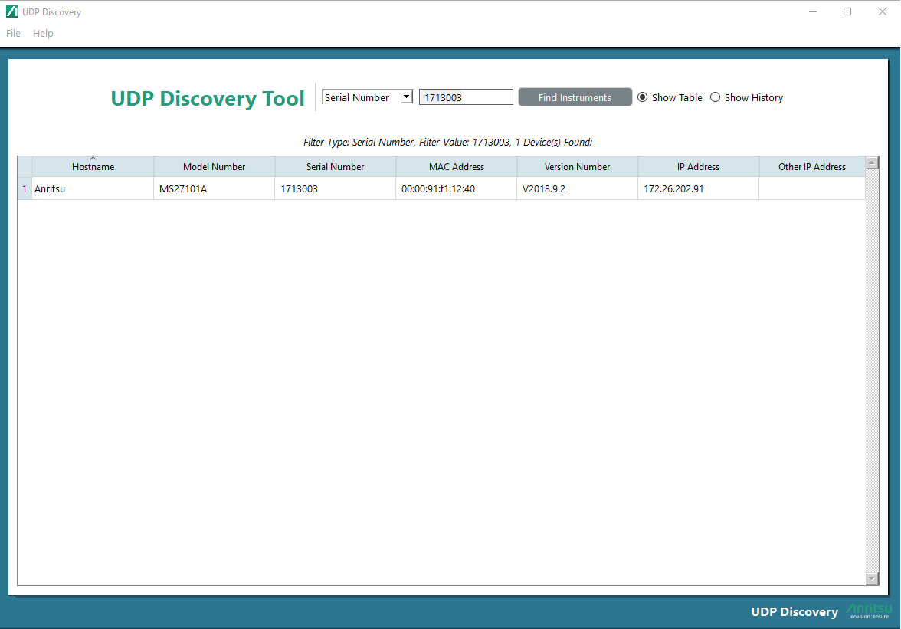Select the Show Table radio button
Image resolution: width=901 pixels, height=629 pixels.
[x=643, y=97]
